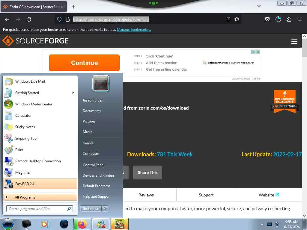307x230 pixels.
Task: Open a new browser tab
Action: (x=73, y=7)
